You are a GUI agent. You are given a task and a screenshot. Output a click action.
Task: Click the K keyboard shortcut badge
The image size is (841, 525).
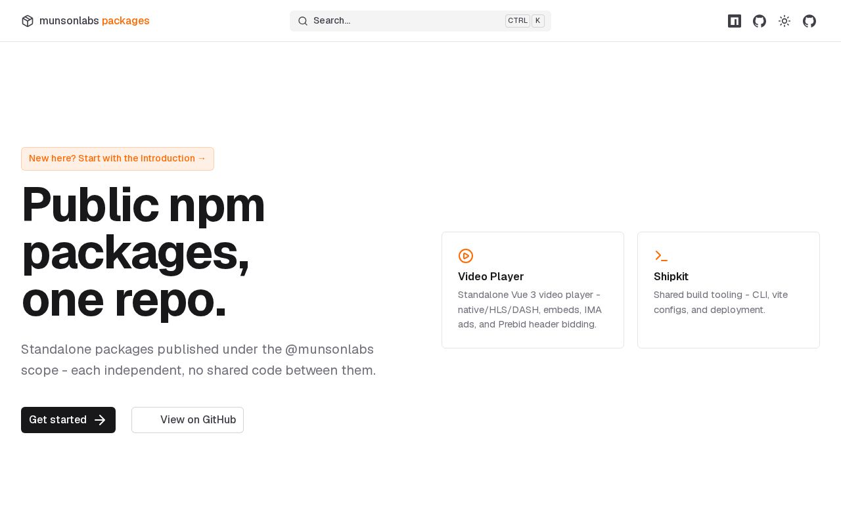pos(538,21)
